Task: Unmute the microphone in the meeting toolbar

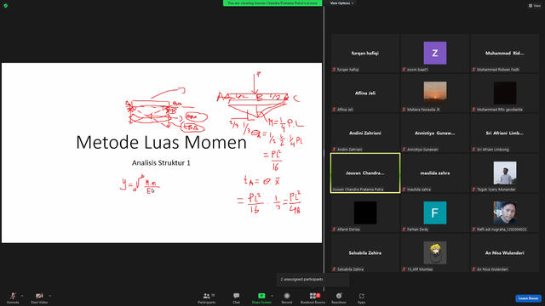Action: coord(13,297)
